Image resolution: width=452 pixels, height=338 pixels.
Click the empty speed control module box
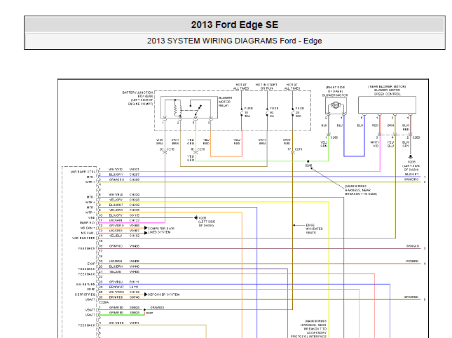(387, 105)
